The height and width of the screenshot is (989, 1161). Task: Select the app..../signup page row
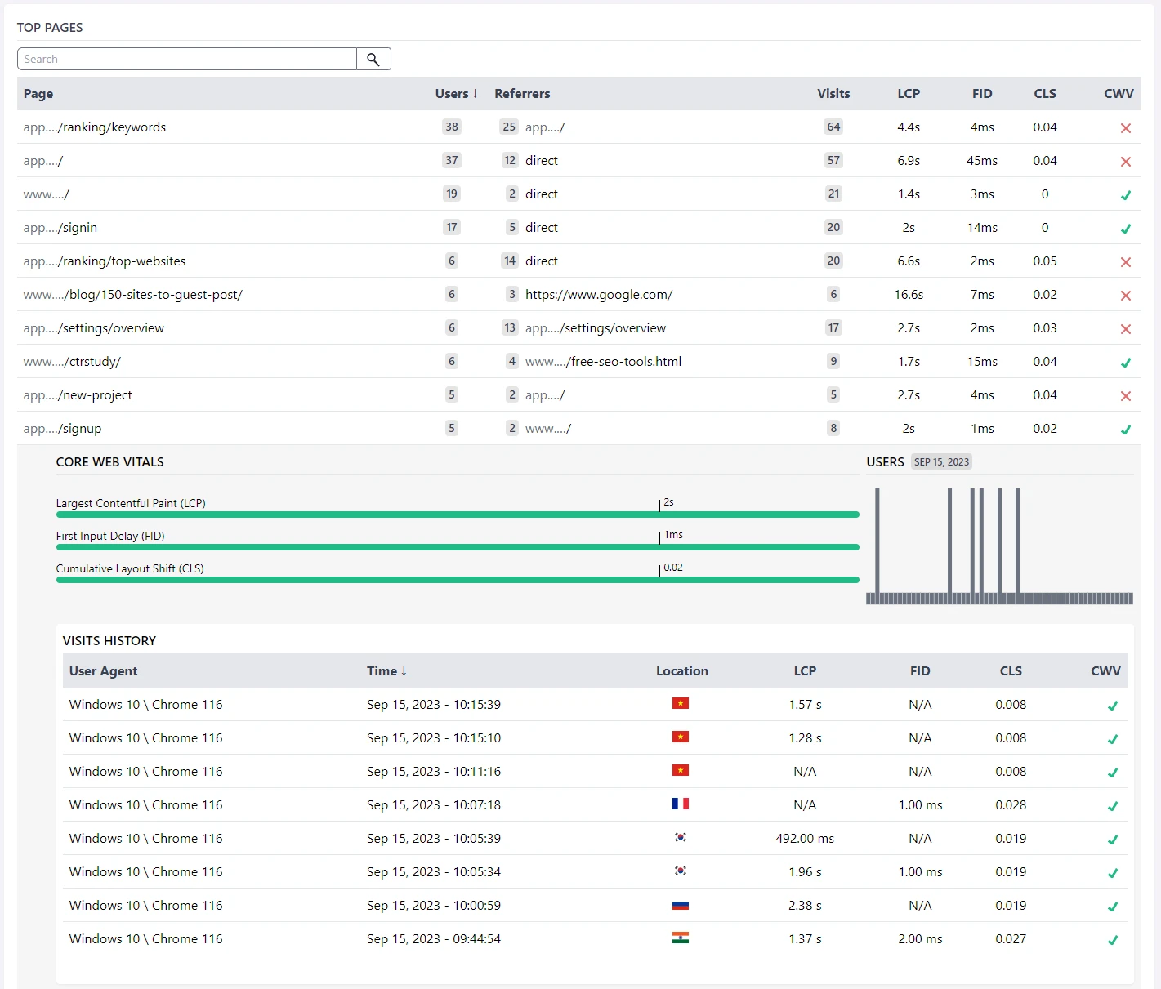click(578, 429)
